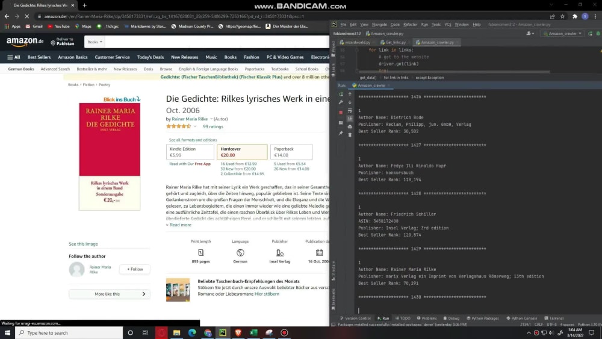Click the CRLF line separator selector
This screenshot has height=339, width=602.
point(539,325)
